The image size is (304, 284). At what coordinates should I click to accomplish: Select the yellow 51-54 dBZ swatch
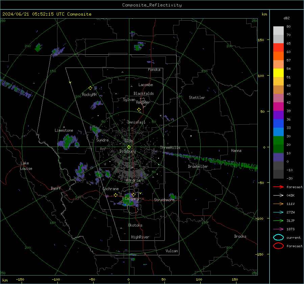(x=278, y=73)
